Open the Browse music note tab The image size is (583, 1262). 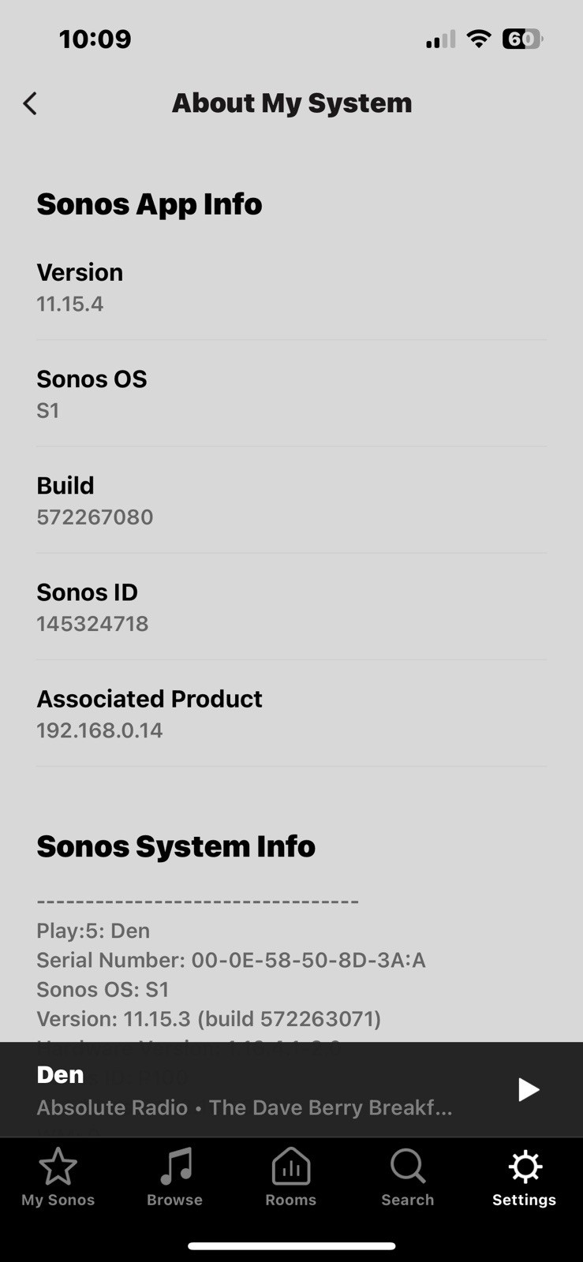174,1178
